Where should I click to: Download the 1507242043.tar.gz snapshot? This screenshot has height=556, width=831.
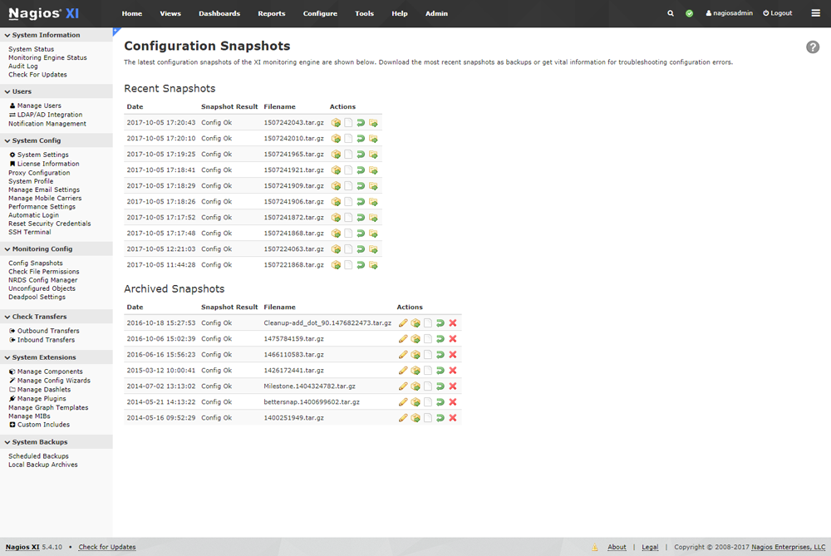(337, 123)
